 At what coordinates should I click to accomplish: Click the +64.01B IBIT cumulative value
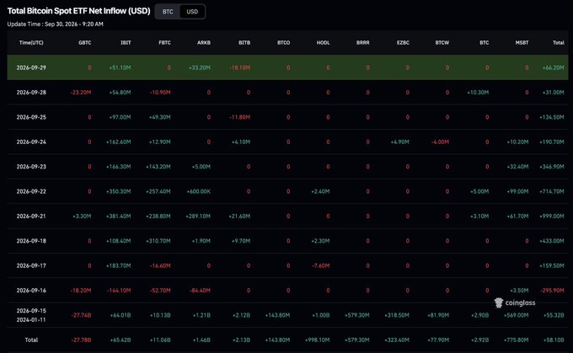pos(120,315)
